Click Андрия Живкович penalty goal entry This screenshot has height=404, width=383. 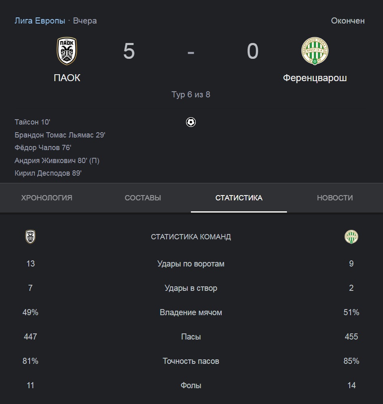(57, 161)
